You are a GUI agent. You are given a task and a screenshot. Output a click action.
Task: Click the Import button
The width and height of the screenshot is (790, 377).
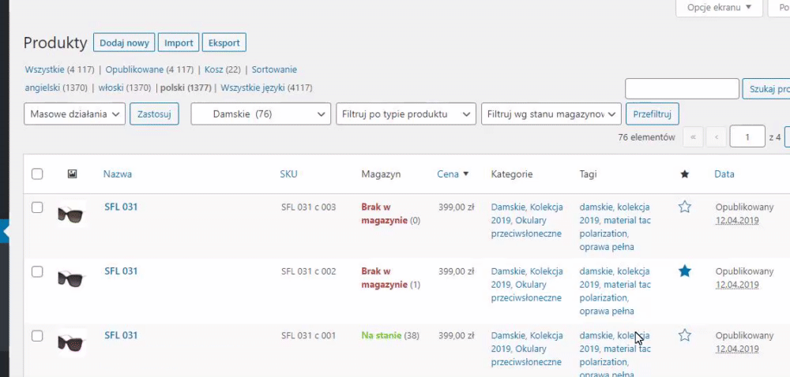179,43
